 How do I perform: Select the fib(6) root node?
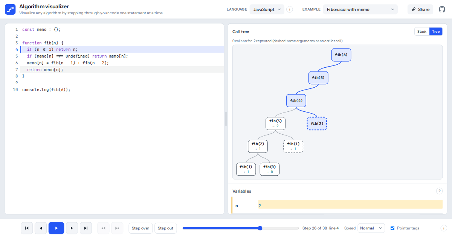[341, 55]
